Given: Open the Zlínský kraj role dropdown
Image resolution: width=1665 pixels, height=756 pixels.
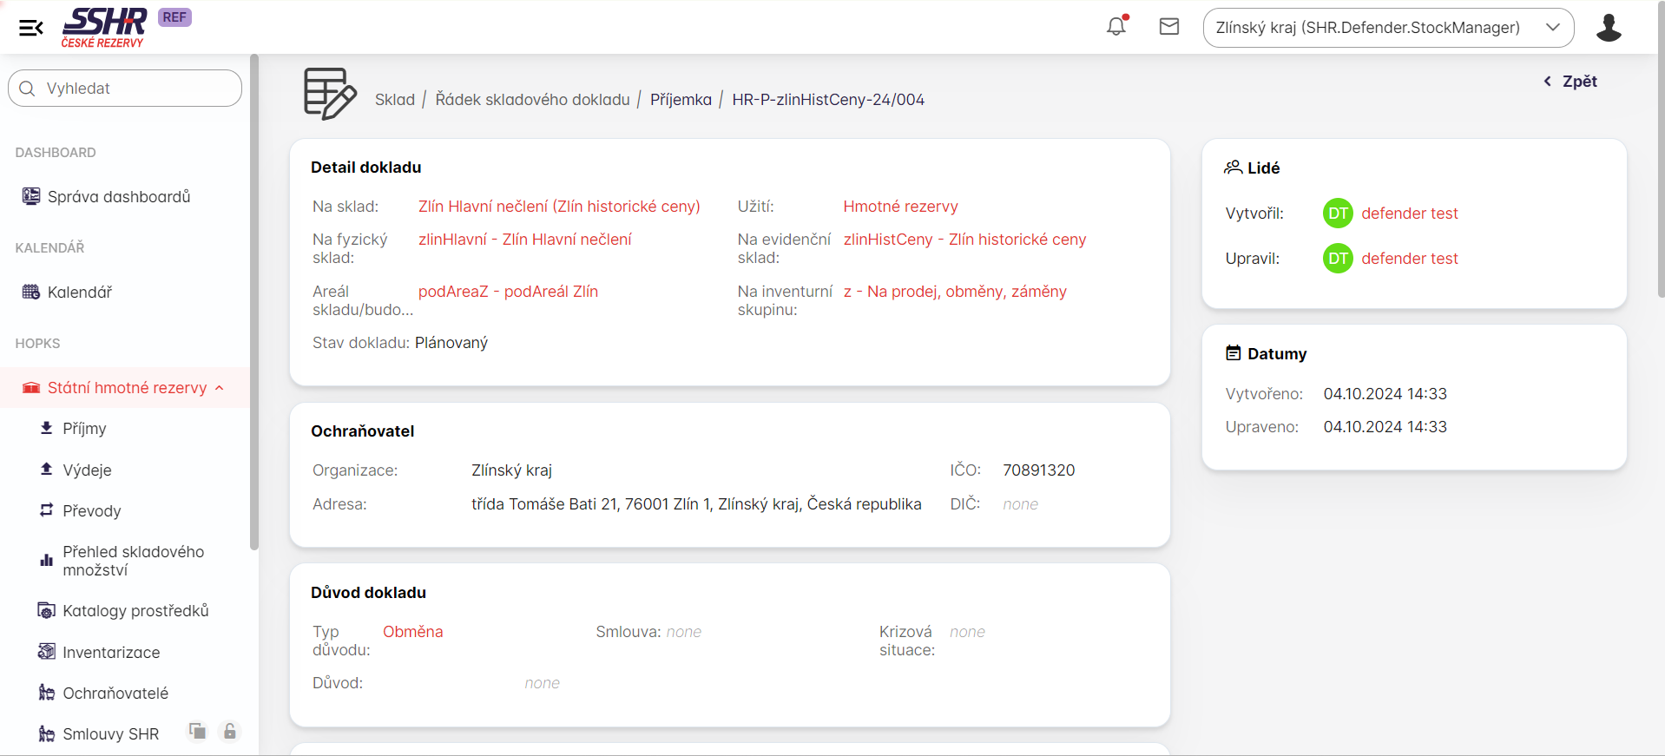Looking at the screenshot, I should point(1387,28).
